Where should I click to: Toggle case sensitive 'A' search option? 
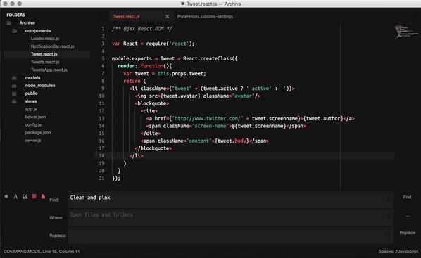(15, 197)
